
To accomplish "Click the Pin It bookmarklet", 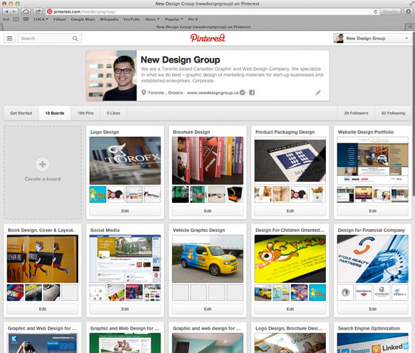I will coord(193,20).
